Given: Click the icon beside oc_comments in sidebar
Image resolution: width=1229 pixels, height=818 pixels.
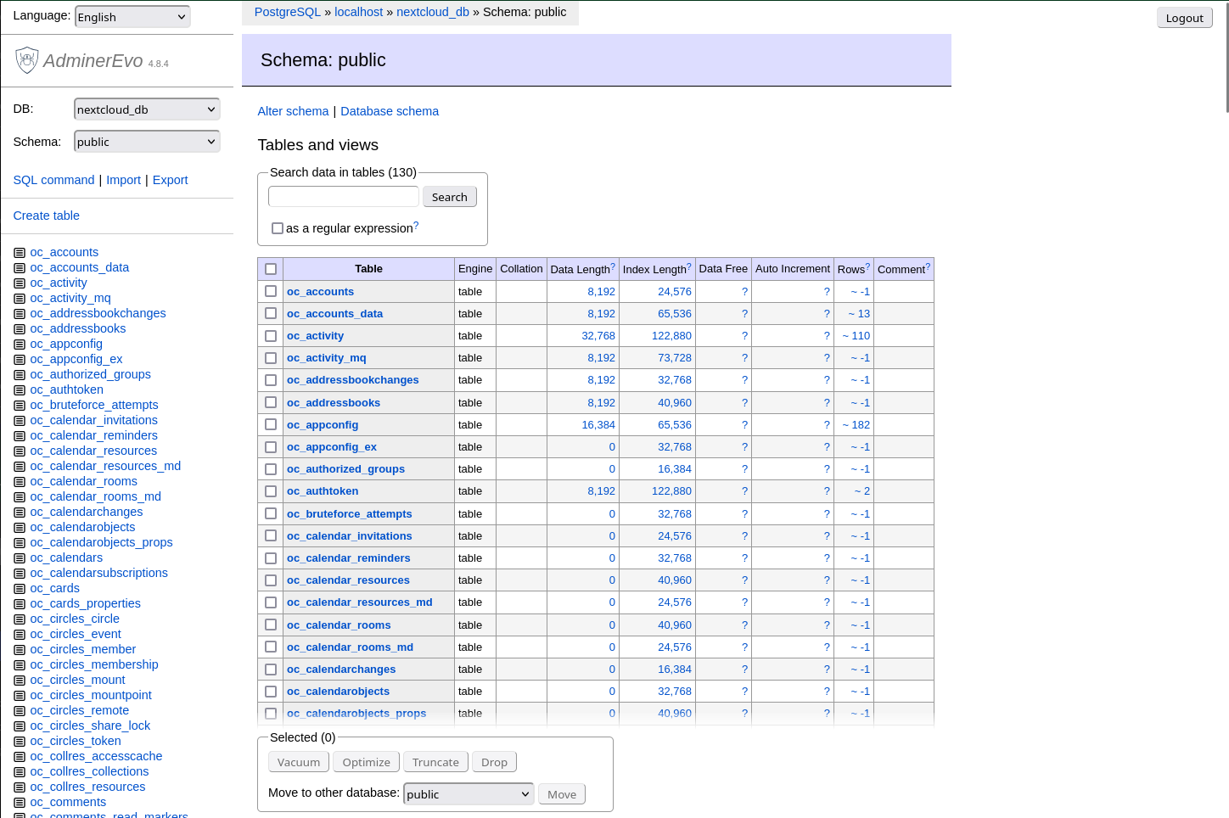Looking at the screenshot, I should (20, 803).
